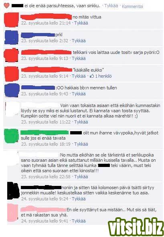Like the comment posted at 2:32
Viewport: 164px width, 237px height.
coord(79,41)
